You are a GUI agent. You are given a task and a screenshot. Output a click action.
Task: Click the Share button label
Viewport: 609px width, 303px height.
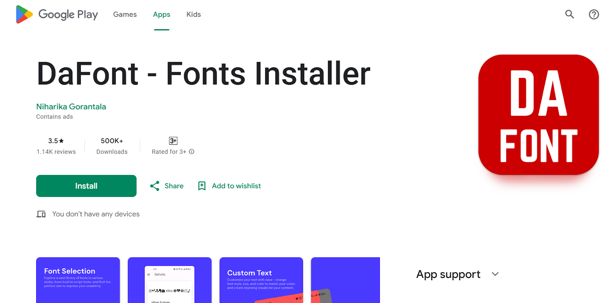pyautogui.click(x=174, y=186)
